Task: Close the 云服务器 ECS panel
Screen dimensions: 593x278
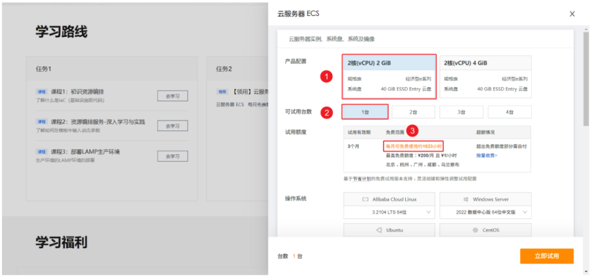Action: point(572,14)
